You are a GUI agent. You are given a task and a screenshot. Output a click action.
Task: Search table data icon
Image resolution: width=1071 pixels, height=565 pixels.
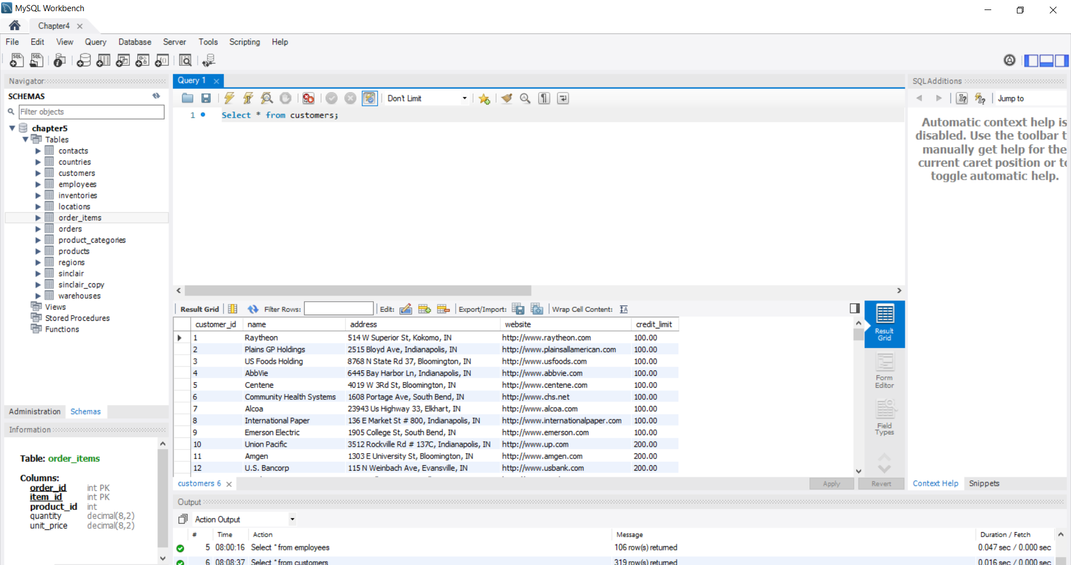185,60
